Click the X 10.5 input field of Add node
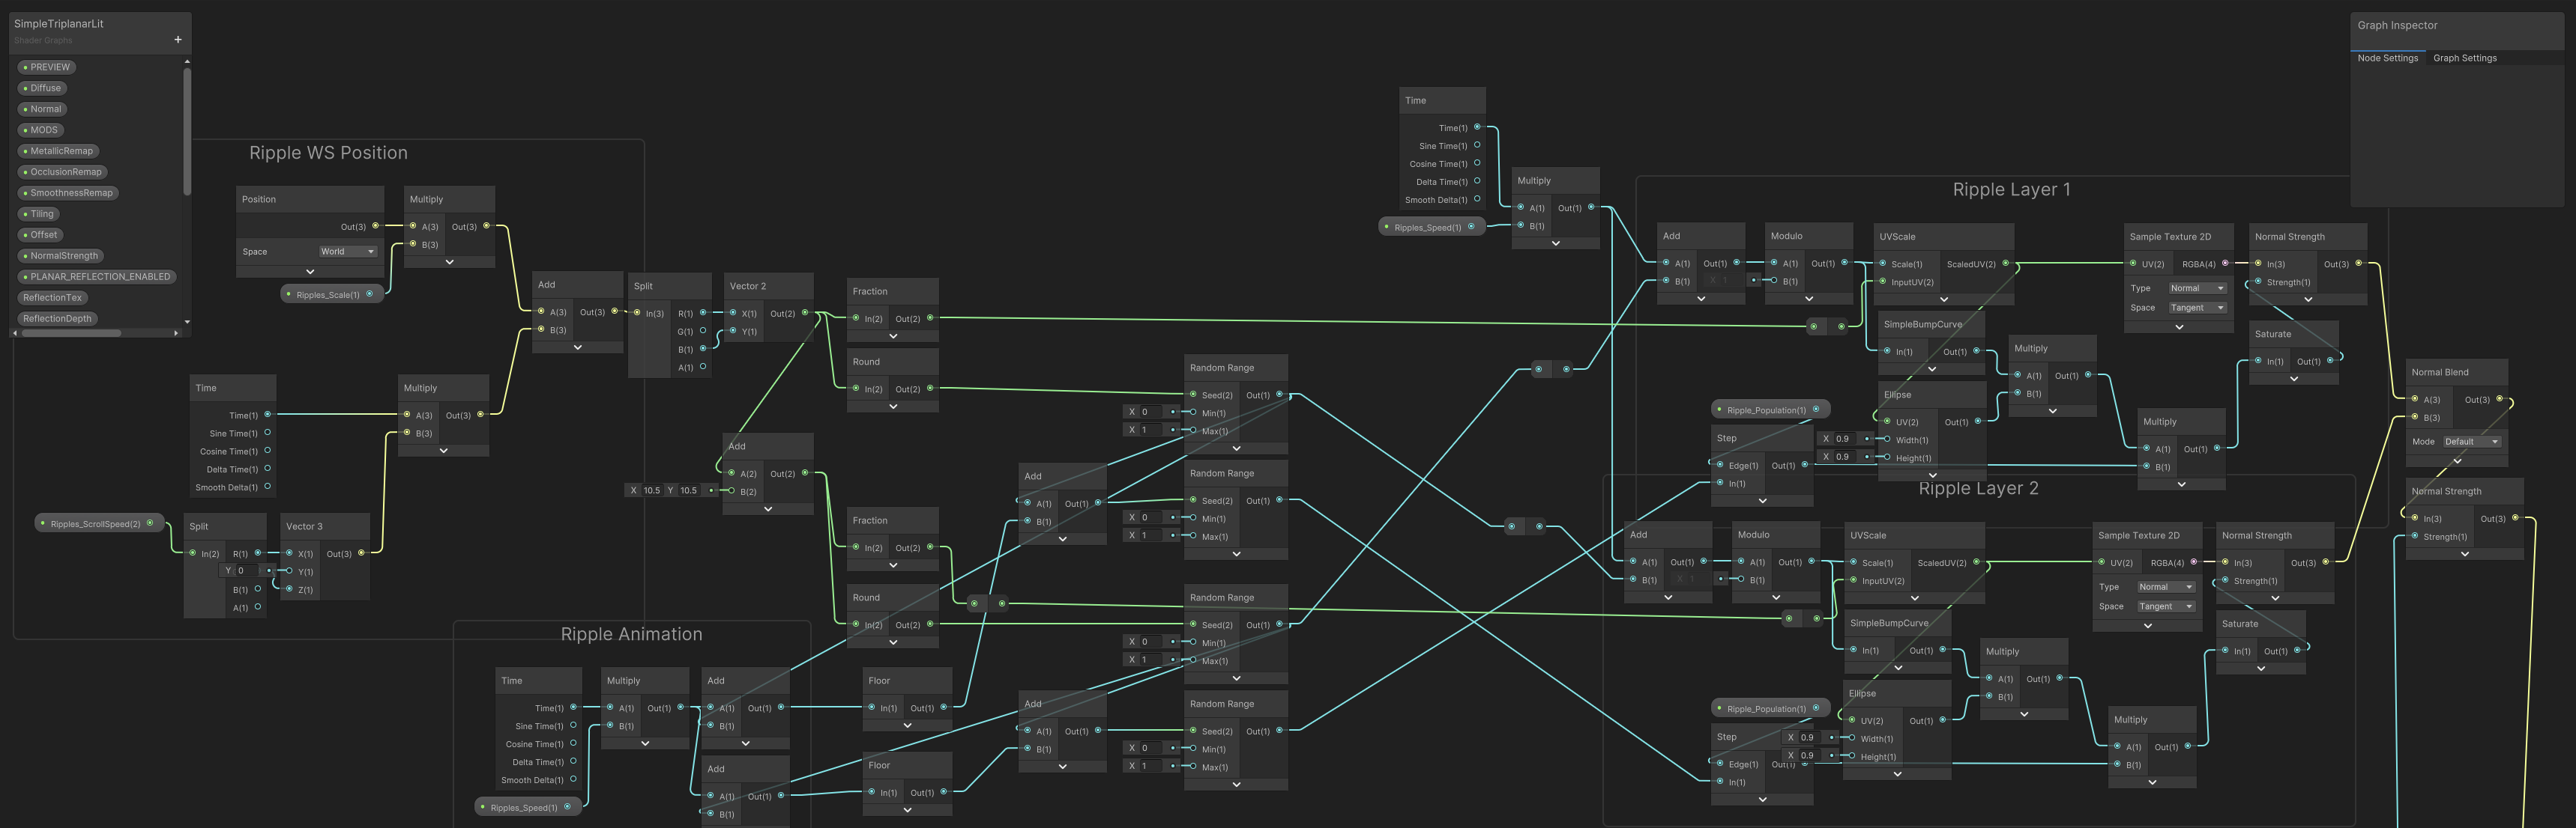Screen dimensions: 2576x828 (651, 490)
